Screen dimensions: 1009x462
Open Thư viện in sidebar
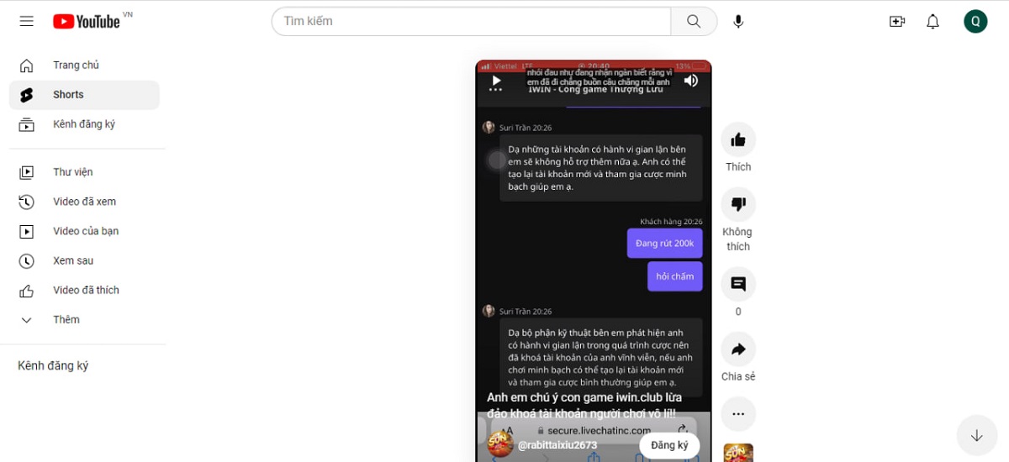[72, 172]
